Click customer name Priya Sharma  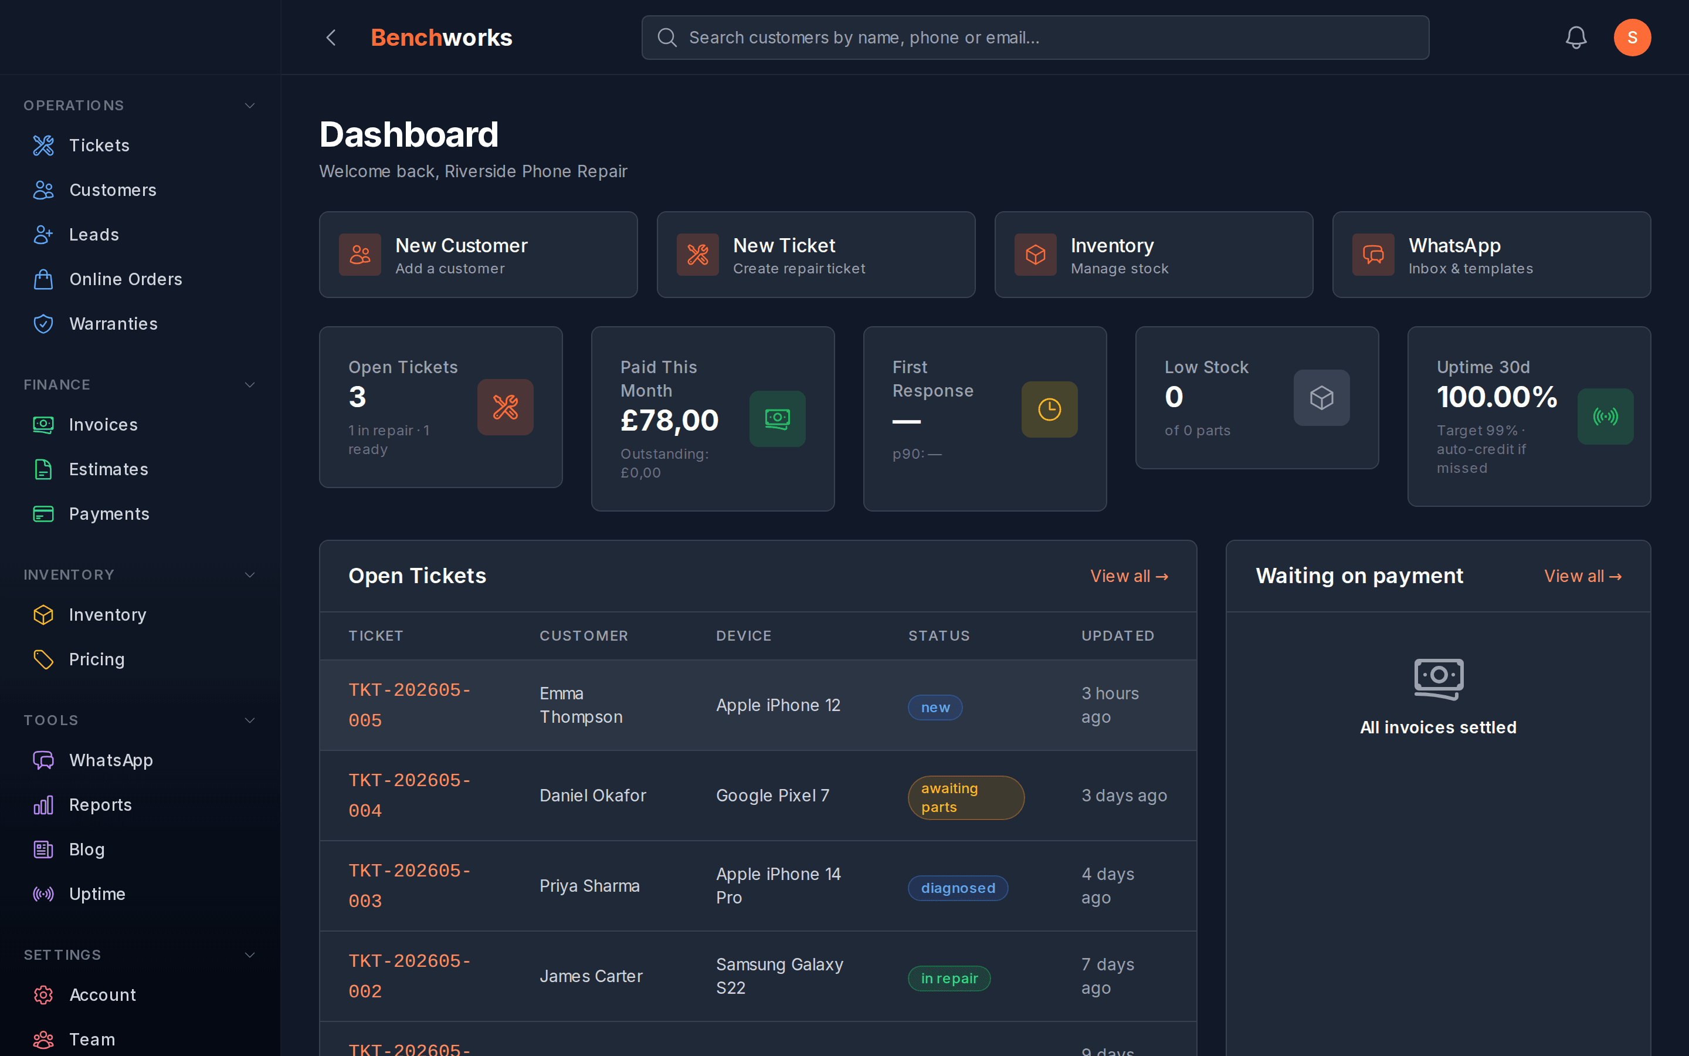pos(589,886)
